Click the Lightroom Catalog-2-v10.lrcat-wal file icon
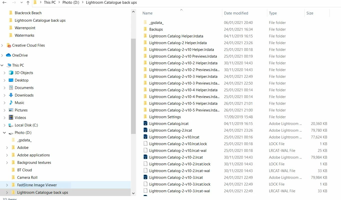Image resolution: width=341 pixels, height=200 pixels. tap(145, 150)
